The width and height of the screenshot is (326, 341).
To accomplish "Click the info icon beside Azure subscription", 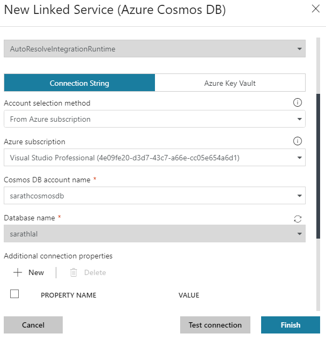I will (298, 142).
